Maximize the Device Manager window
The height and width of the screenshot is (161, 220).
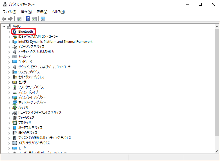200,4
